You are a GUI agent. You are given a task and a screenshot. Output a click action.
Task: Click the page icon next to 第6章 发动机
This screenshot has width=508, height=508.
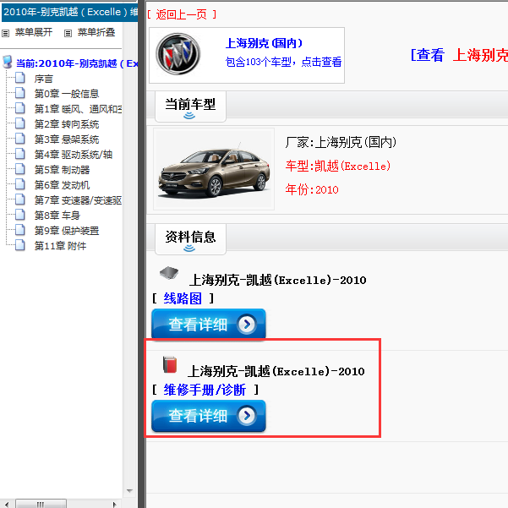tap(20, 184)
